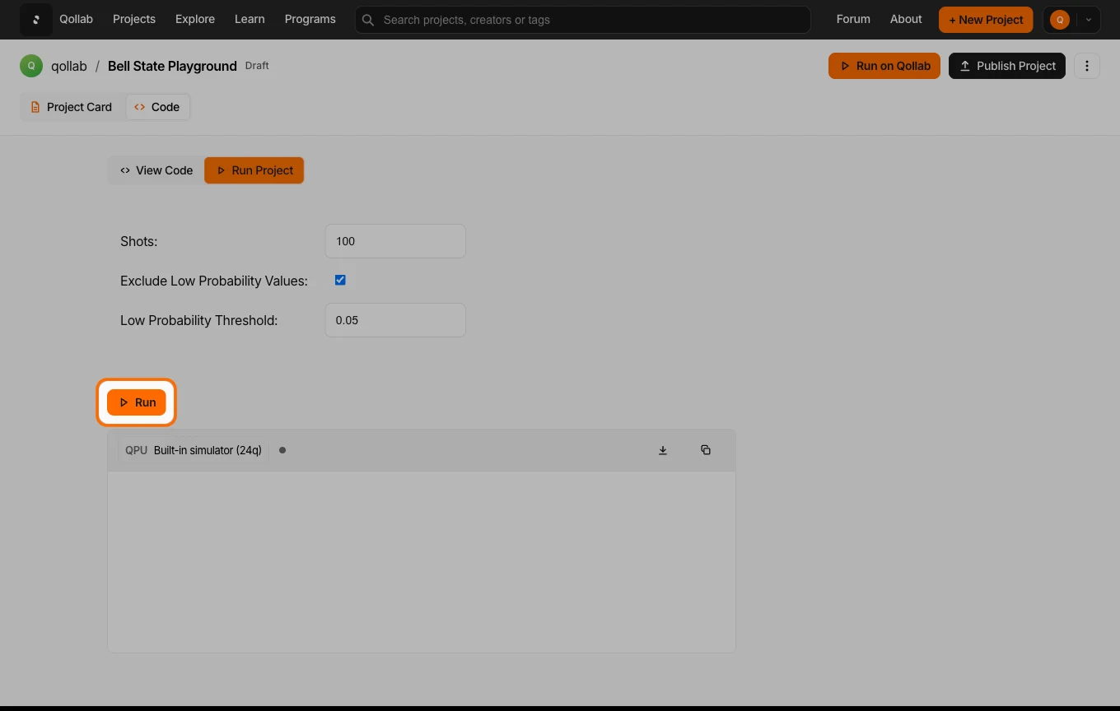Go to the Forum page
This screenshot has height=711, width=1120.
[853, 19]
